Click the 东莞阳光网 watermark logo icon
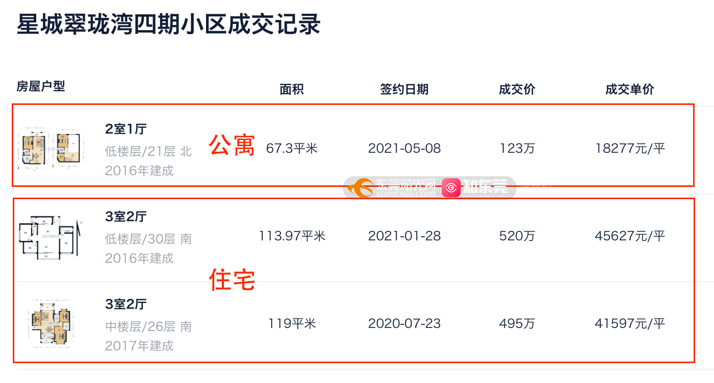714x383 pixels. (361, 188)
